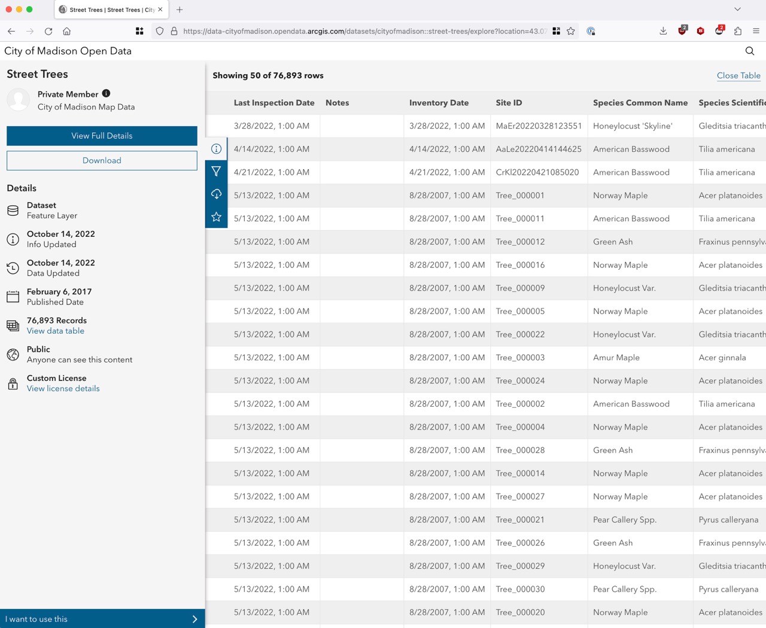Click the owner profile avatar
The image size is (766, 628).
pos(19,100)
